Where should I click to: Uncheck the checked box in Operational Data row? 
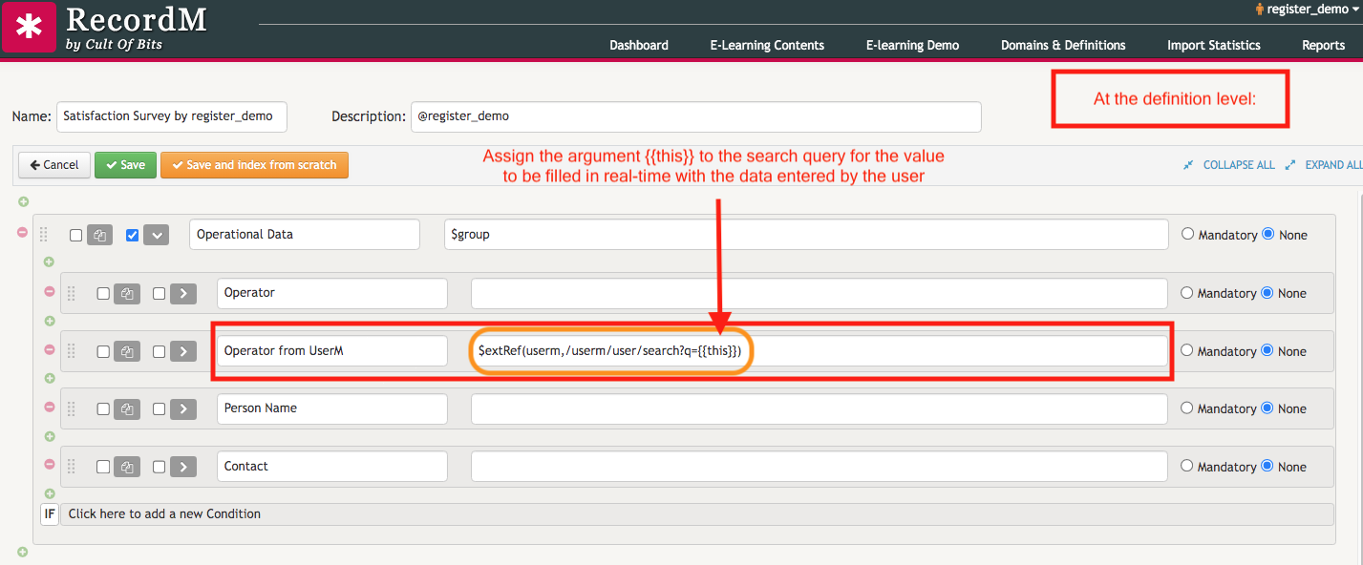(x=133, y=235)
